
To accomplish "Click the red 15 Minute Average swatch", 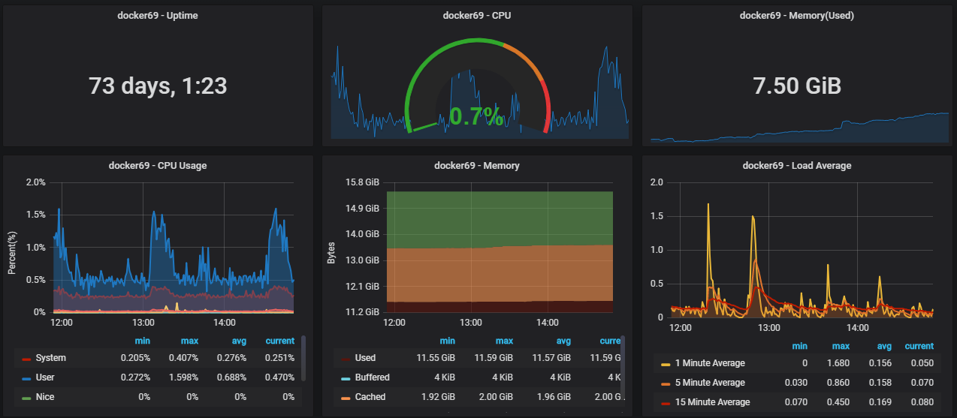I will click(x=666, y=403).
